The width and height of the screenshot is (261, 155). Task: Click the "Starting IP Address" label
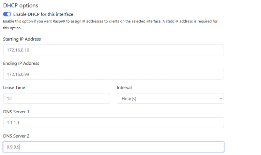pos(22,39)
